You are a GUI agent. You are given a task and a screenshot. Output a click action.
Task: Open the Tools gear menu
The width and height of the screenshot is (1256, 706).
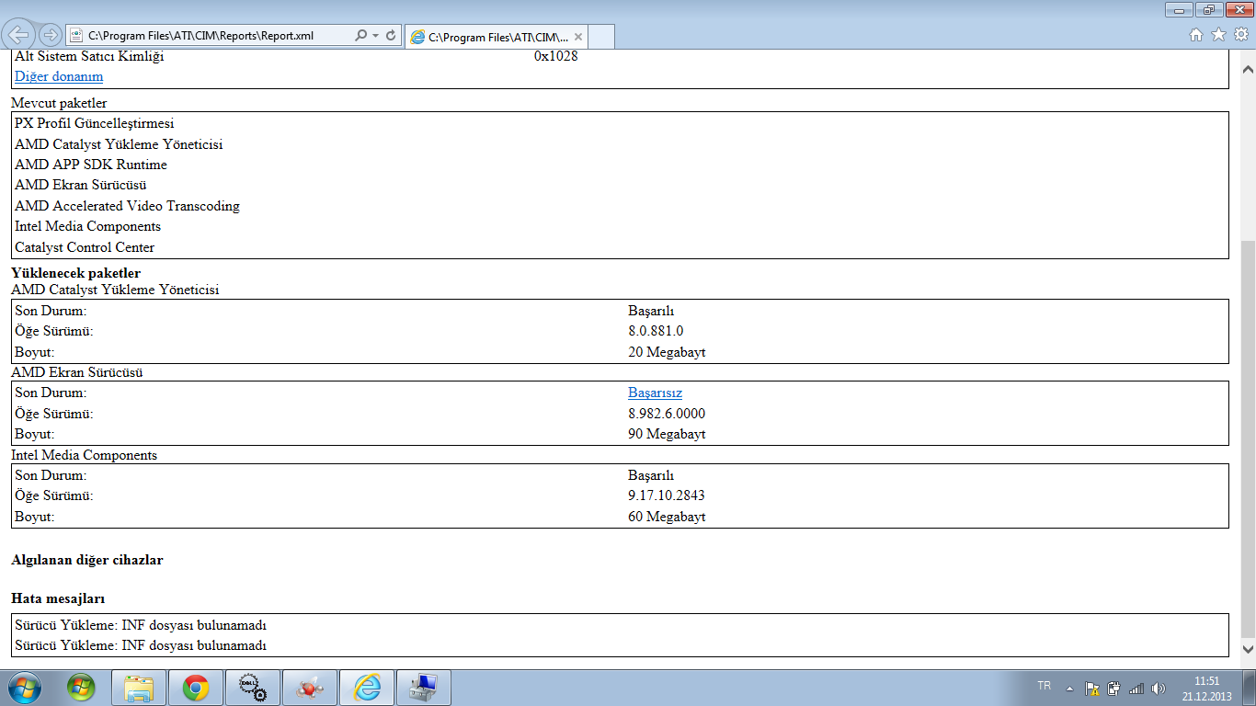pyautogui.click(x=1241, y=35)
